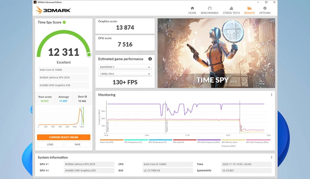
Task: Toggle the GPU Clock Frequency legend item
Action: 258,141
